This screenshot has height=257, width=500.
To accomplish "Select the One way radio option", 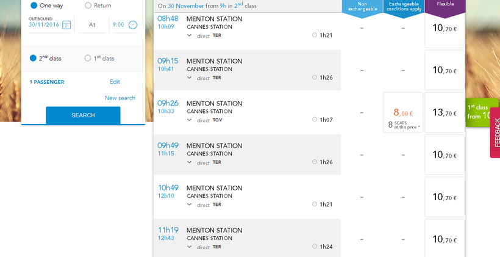I will click(x=34, y=5).
